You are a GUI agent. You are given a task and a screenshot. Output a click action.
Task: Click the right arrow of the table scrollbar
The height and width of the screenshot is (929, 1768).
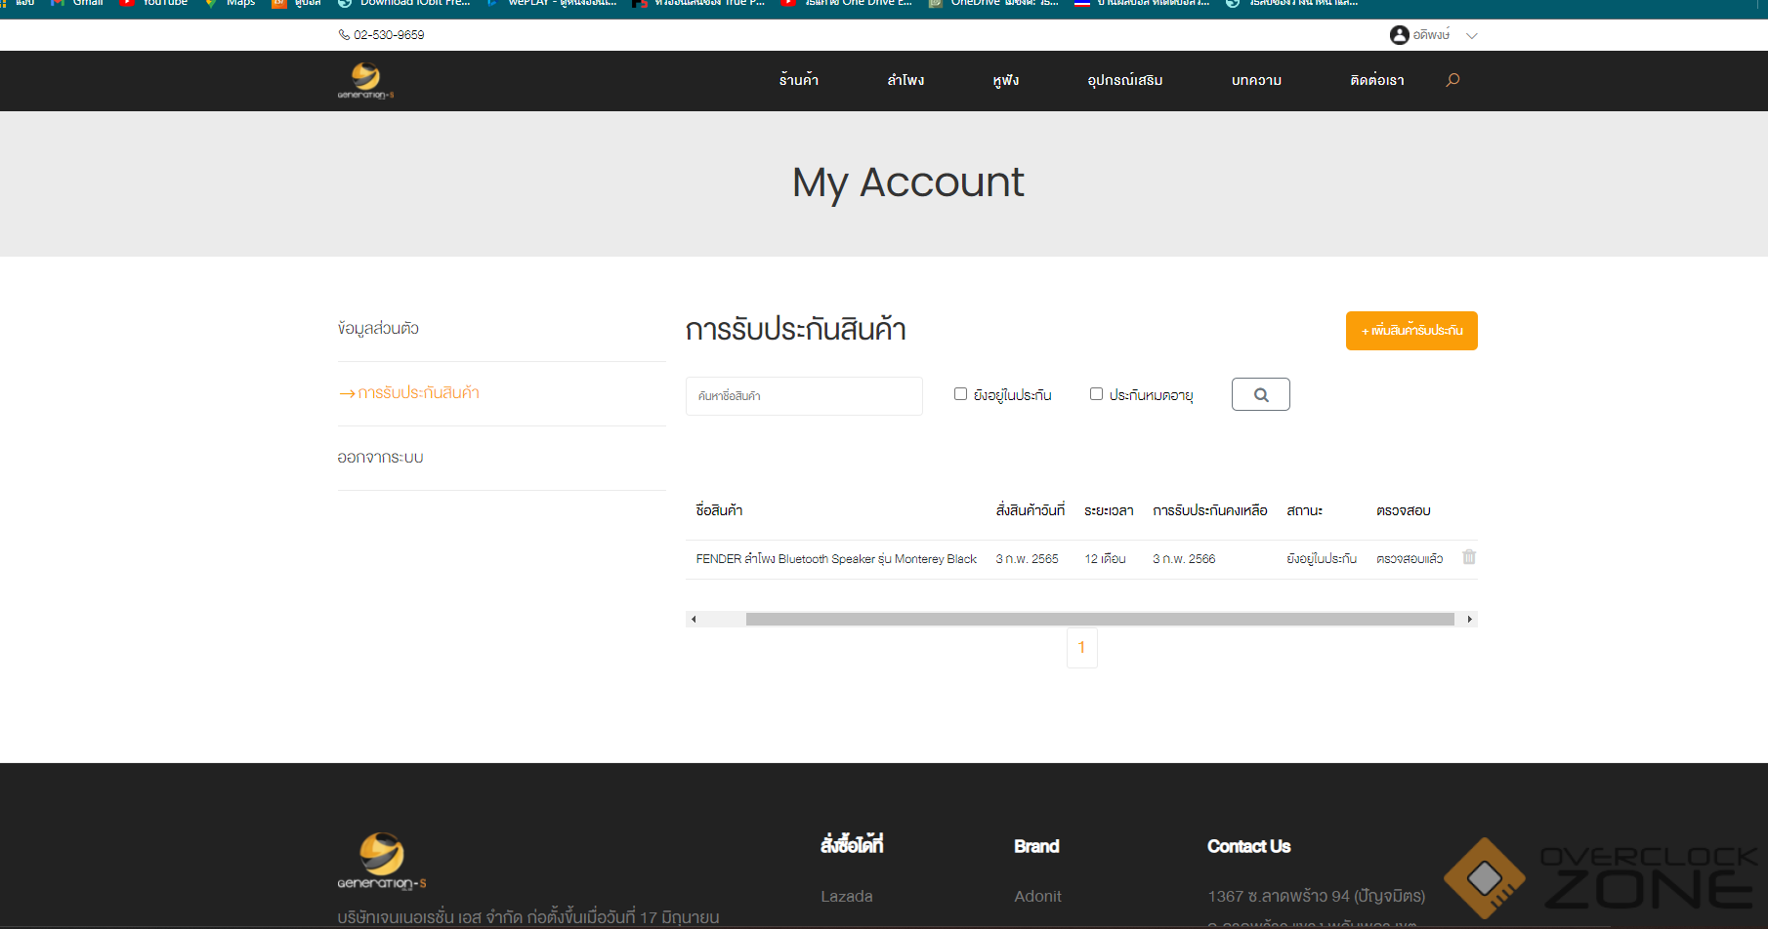click(x=1469, y=619)
